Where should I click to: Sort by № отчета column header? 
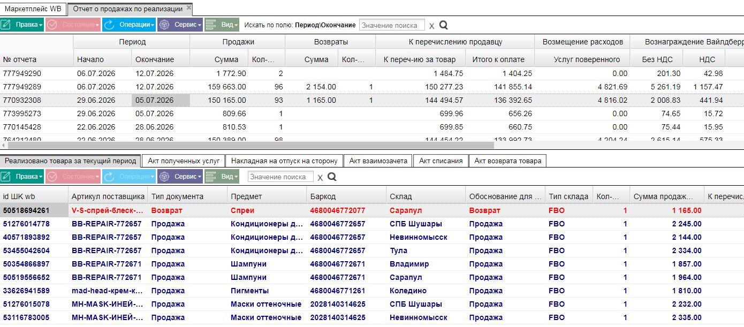click(x=36, y=59)
